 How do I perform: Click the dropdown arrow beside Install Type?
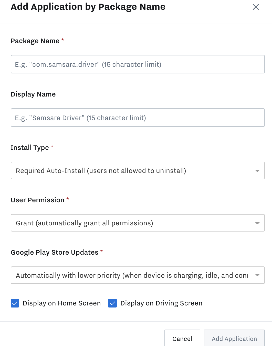click(257, 170)
